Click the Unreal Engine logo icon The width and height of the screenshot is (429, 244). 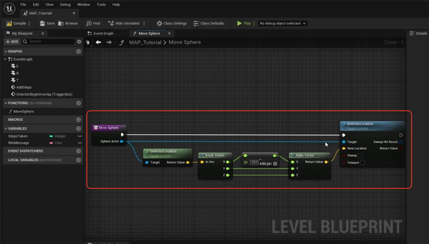pos(9,8)
